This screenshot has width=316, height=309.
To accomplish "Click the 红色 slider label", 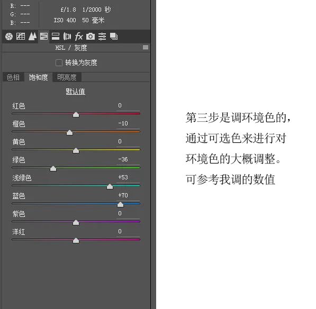I will coord(19,106).
